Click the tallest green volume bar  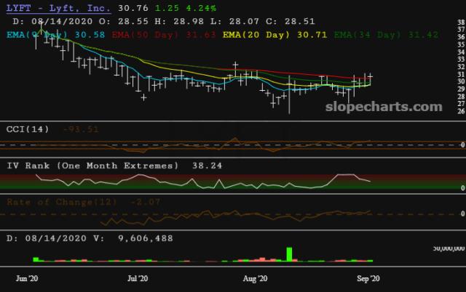289,254
